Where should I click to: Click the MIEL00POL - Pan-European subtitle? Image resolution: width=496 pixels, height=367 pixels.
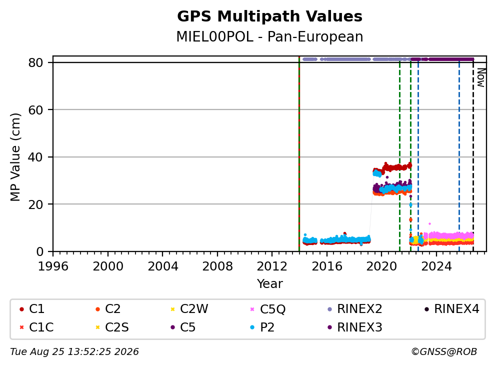pyautogui.click(x=269, y=36)
